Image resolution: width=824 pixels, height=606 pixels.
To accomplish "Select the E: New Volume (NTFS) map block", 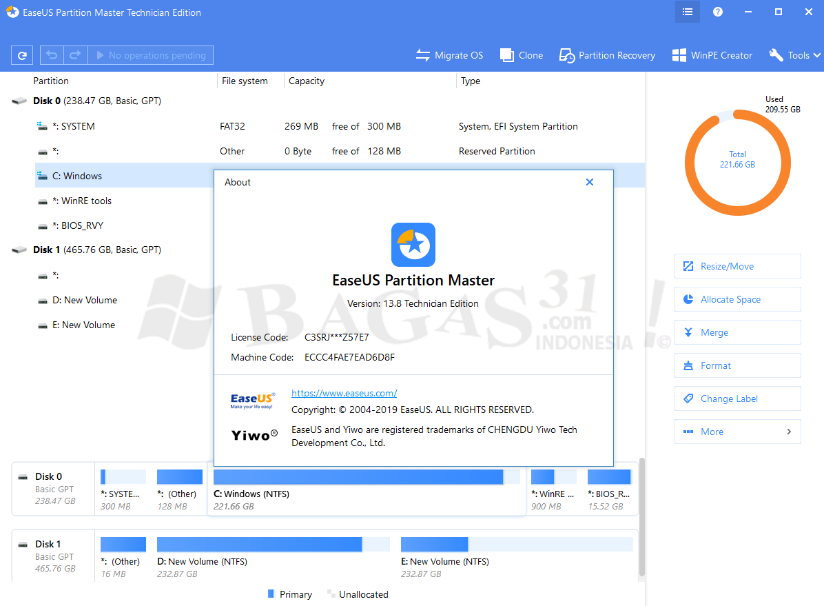I will point(517,558).
